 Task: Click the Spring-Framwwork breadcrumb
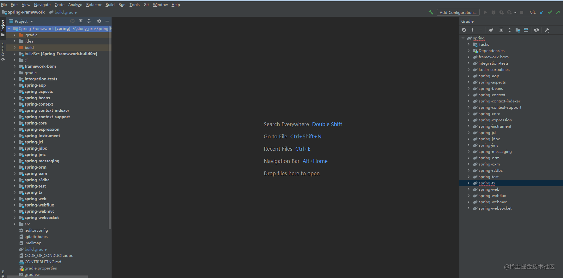click(24, 12)
